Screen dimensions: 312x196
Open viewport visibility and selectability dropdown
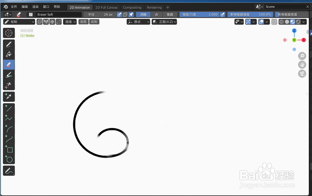point(239,22)
